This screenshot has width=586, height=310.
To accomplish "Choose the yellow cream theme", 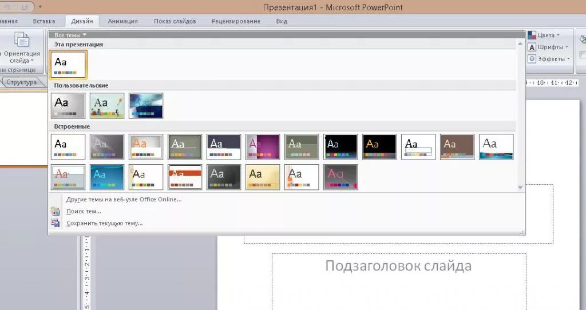I will click(x=262, y=177).
